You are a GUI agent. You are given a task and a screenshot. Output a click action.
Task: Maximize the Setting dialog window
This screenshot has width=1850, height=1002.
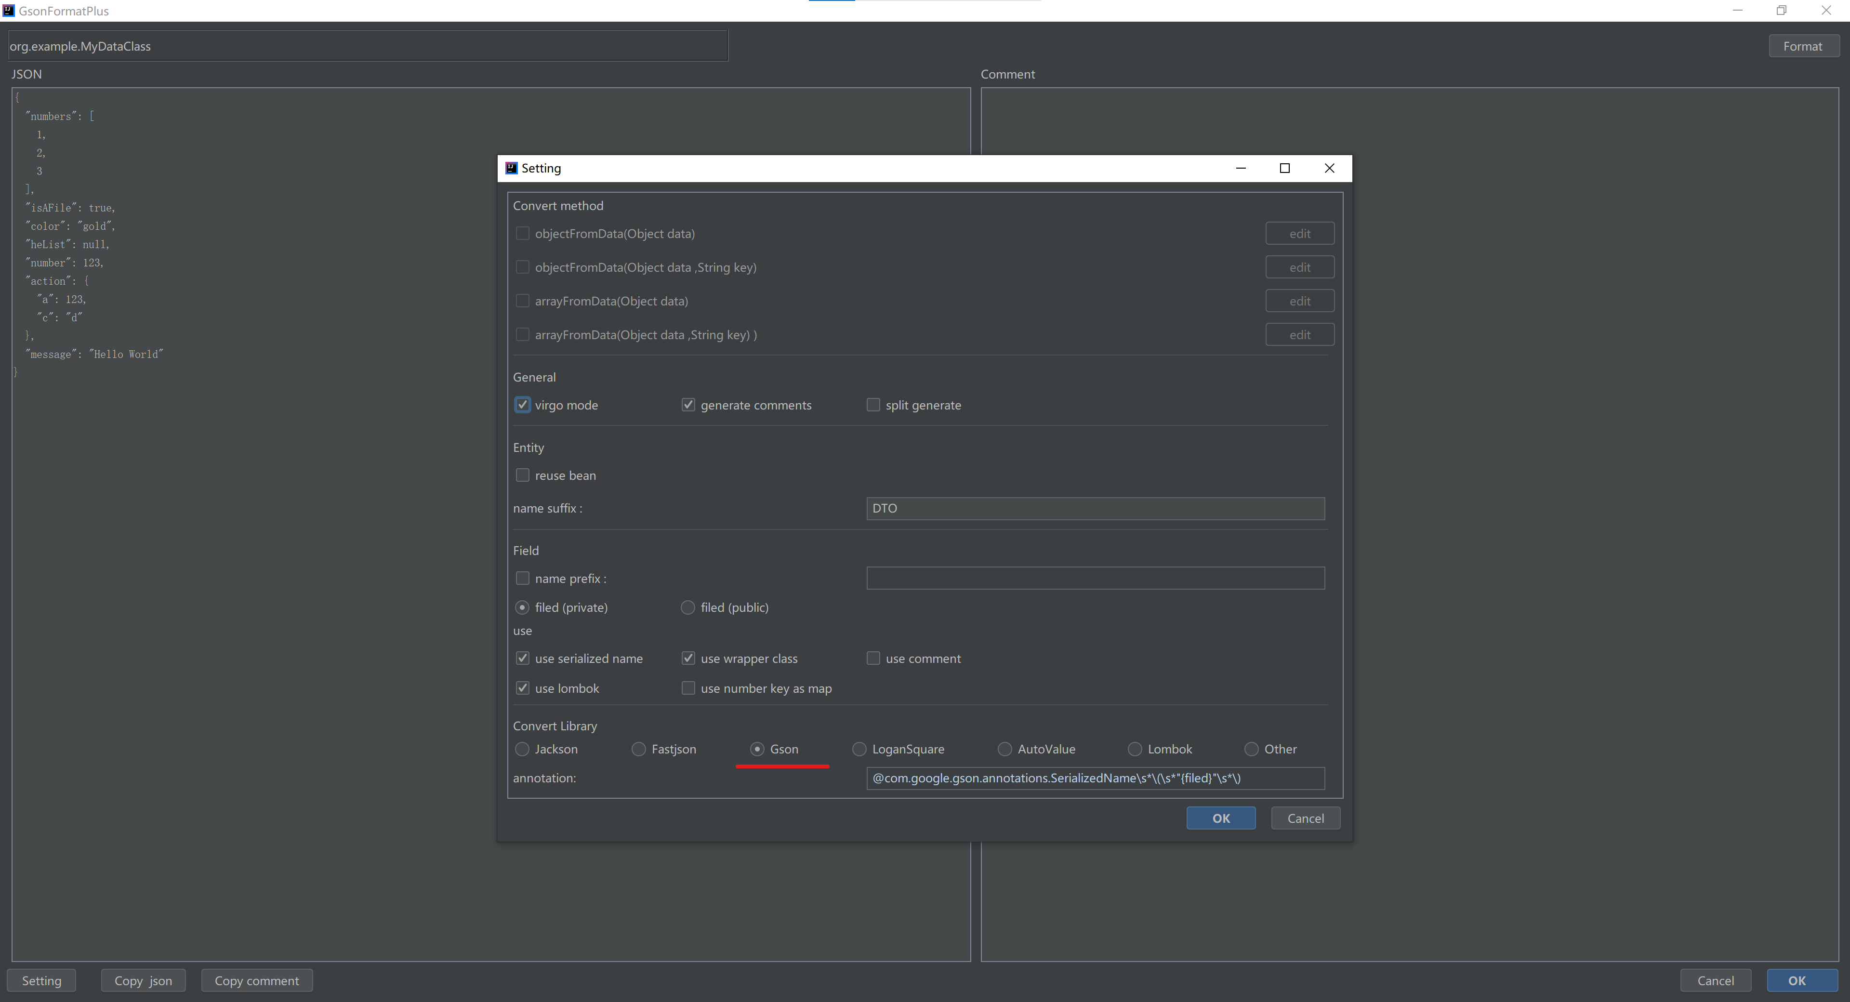[x=1285, y=168]
